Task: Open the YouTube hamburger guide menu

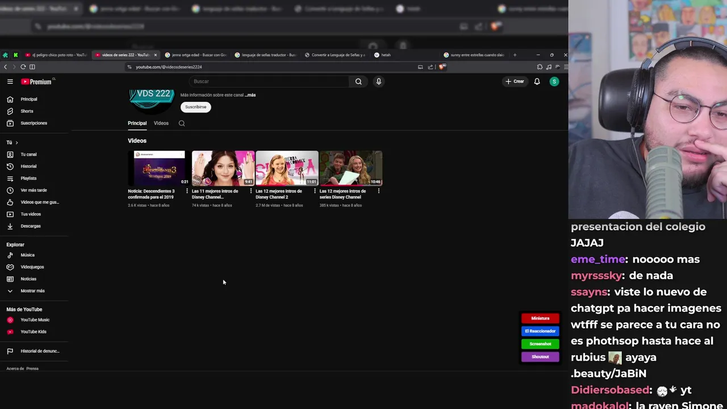Action: (x=10, y=82)
